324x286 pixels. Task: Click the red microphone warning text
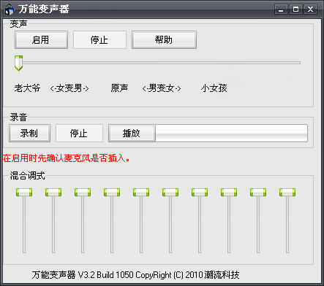(67, 158)
